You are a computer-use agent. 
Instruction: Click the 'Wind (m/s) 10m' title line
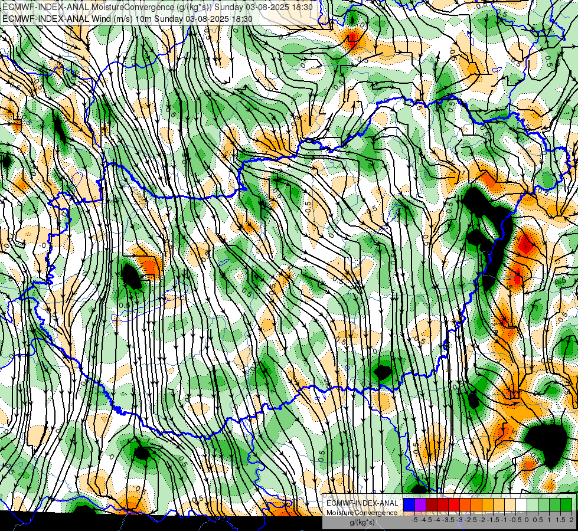[x=128, y=18]
